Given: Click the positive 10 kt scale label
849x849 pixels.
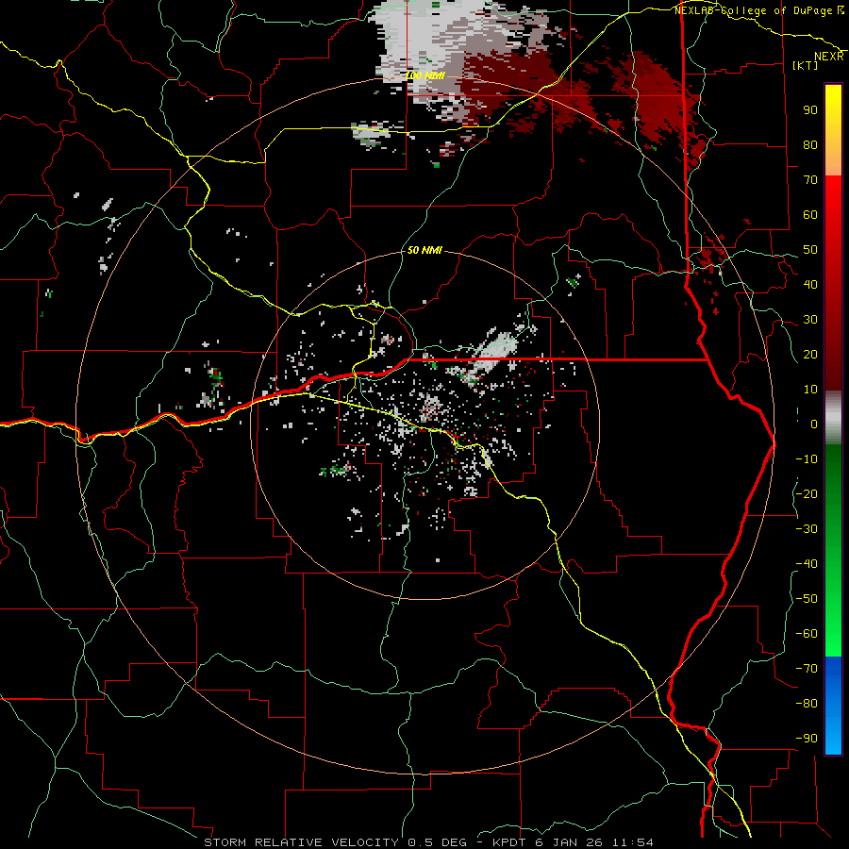Looking at the screenshot, I should coord(810,390).
